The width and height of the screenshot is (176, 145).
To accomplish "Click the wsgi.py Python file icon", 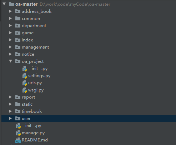I will coord(25,90).
